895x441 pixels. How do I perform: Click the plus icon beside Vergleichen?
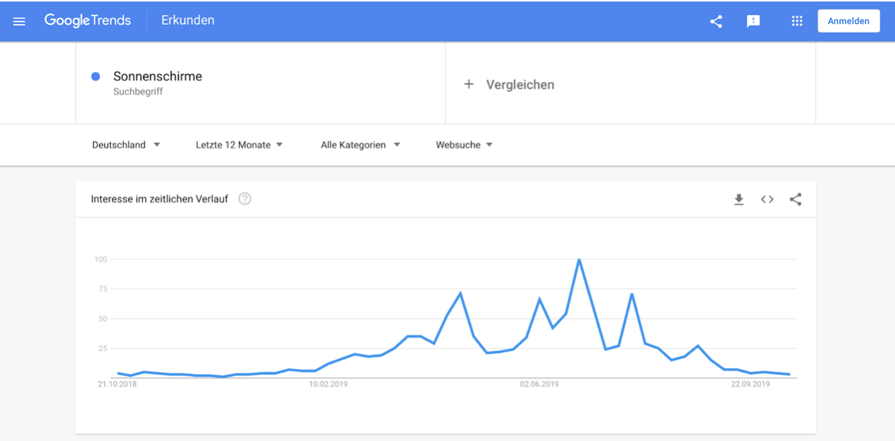click(x=469, y=84)
